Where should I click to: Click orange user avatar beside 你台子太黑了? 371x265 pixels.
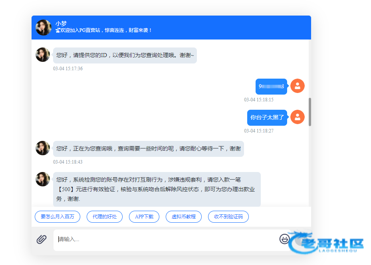297,117
